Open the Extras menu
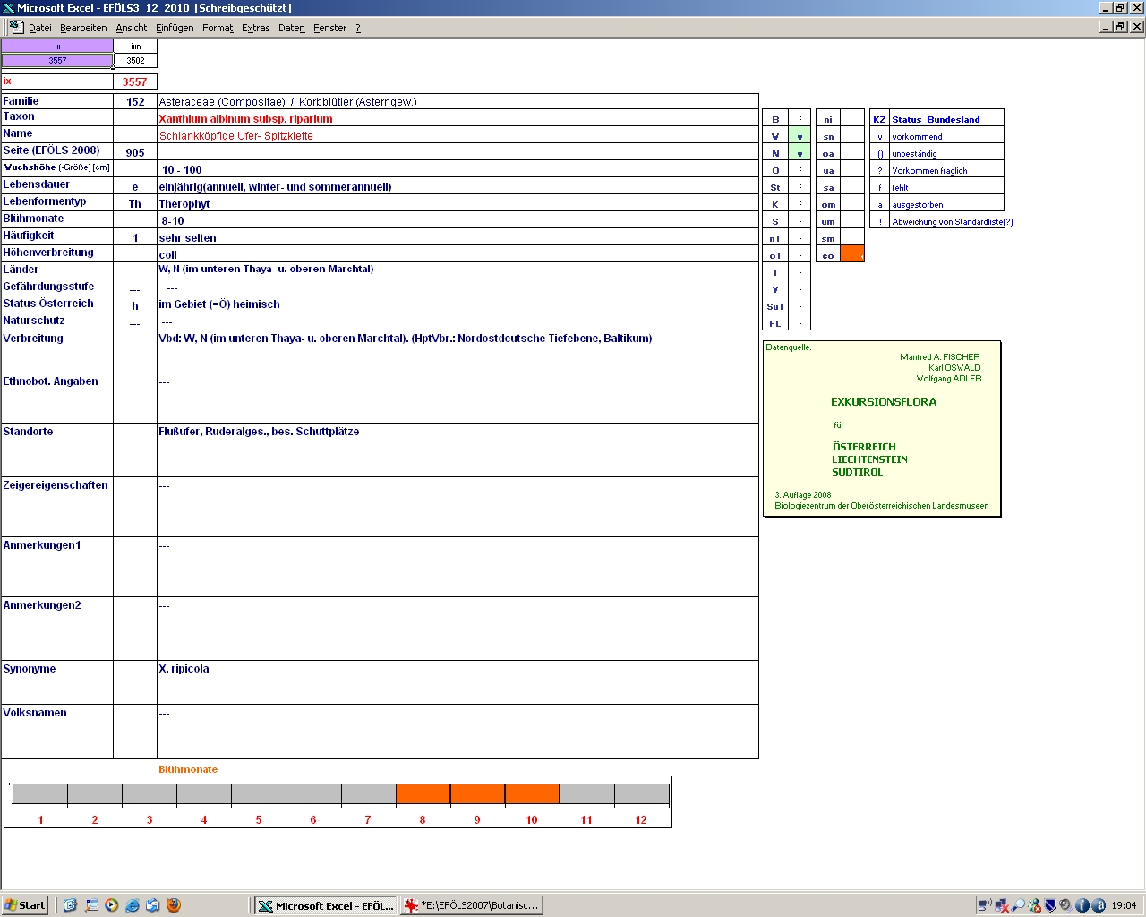This screenshot has width=1146, height=917. [256, 28]
